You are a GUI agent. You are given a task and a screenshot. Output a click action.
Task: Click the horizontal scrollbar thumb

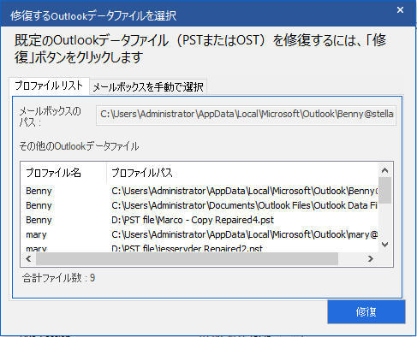click(x=187, y=259)
